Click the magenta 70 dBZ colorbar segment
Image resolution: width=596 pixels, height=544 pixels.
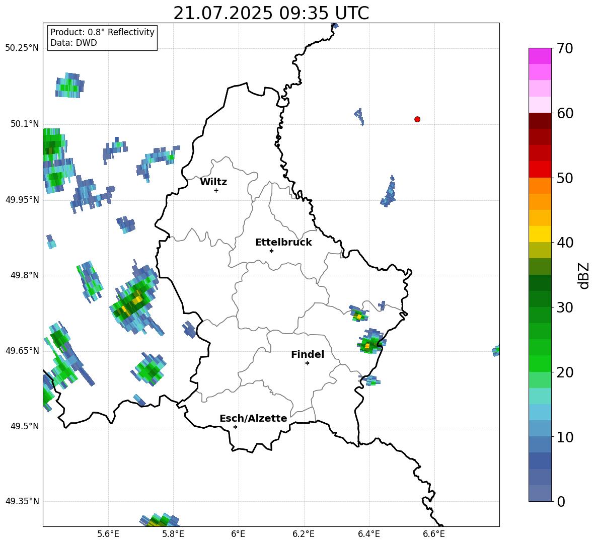coord(540,56)
